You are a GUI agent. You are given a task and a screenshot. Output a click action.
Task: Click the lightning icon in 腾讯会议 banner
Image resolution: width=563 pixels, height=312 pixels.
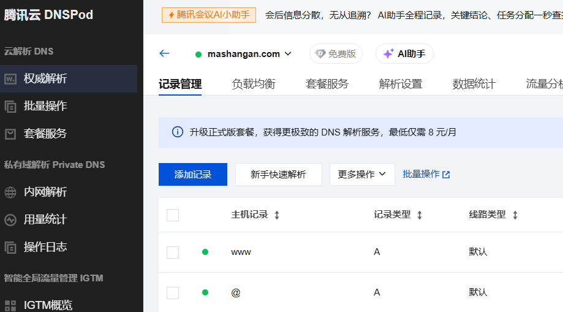tap(172, 15)
